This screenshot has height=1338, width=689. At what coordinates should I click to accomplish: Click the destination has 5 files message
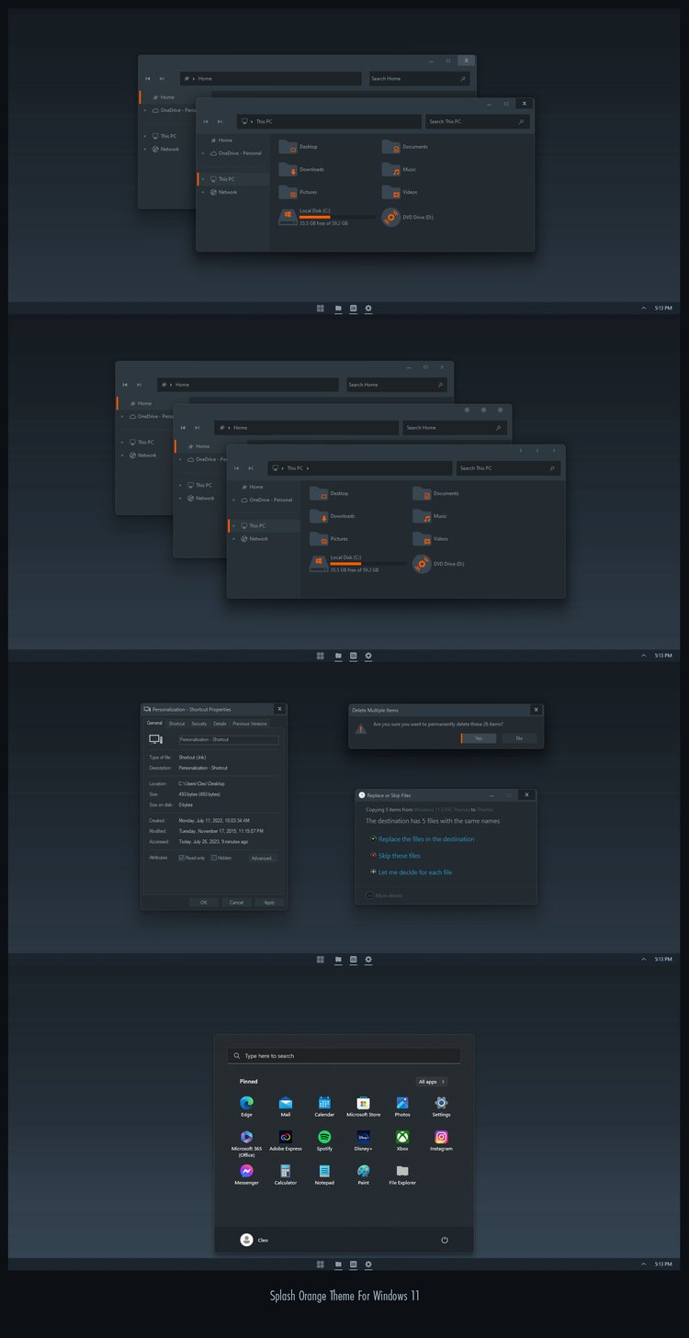pos(433,821)
